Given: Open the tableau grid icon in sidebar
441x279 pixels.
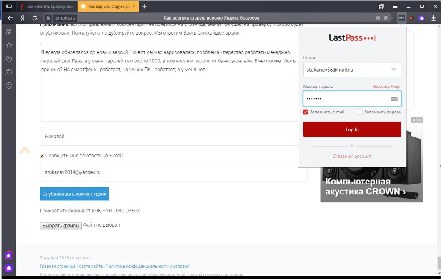Looking at the screenshot, I should click(x=9, y=32).
